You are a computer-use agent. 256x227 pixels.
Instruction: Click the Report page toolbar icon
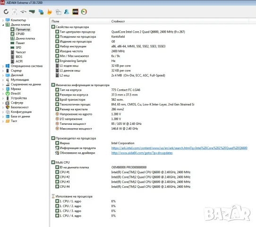[15, 12]
